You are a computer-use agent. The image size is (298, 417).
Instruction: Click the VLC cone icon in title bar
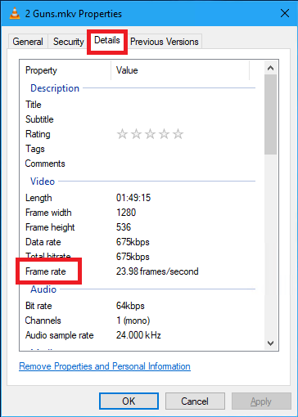tap(15, 13)
